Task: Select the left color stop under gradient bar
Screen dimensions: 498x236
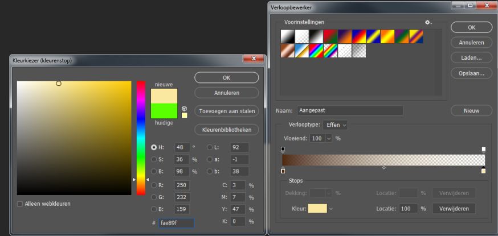Action: pos(283,171)
